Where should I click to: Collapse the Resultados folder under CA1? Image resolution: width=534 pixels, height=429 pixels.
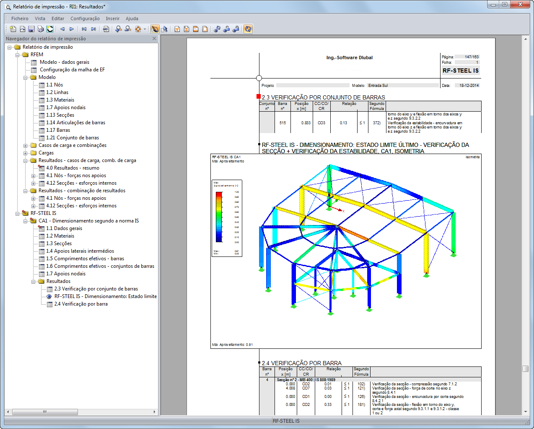(34, 282)
